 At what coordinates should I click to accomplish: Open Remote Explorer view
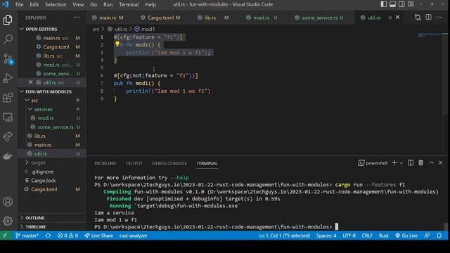pos(8,117)
